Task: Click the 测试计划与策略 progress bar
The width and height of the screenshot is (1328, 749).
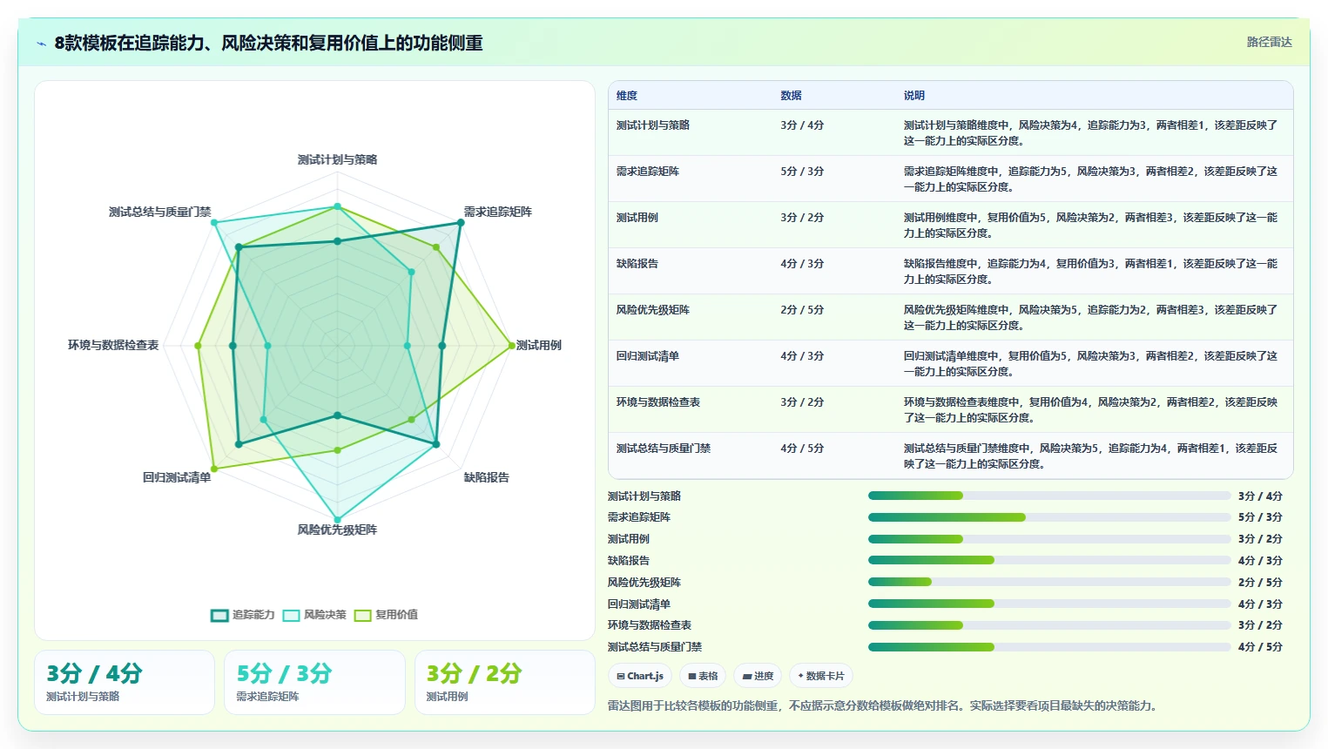Action: tap(1049, 496)
